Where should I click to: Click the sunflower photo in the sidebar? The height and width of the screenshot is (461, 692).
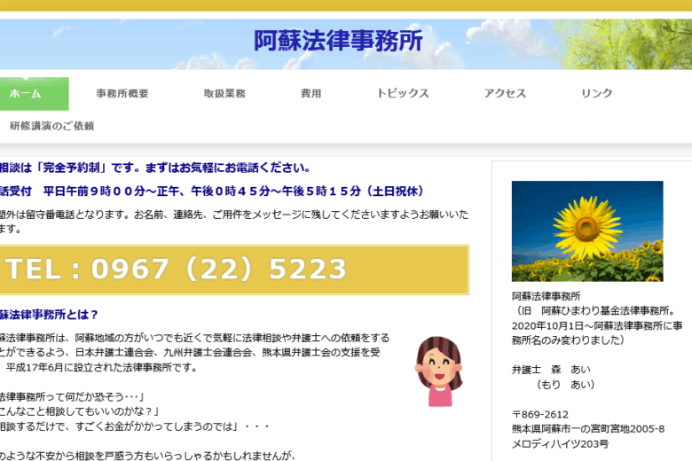click(586, 231)
